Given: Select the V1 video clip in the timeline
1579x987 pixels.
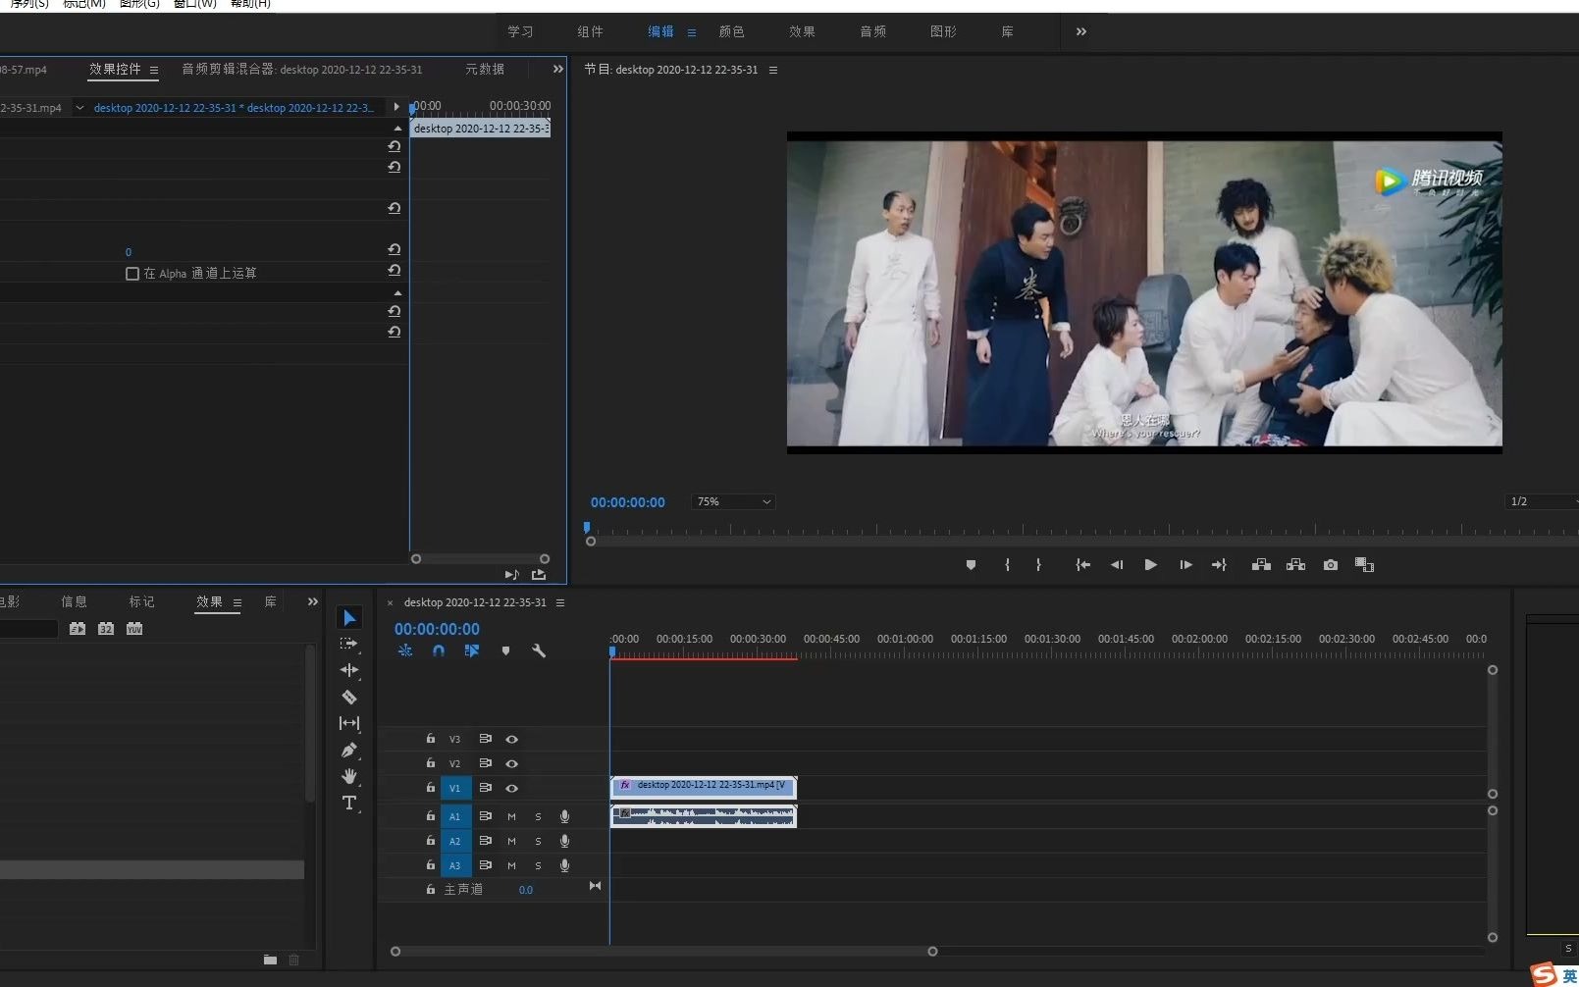Looking at the screenshot, I should (704, 786).
